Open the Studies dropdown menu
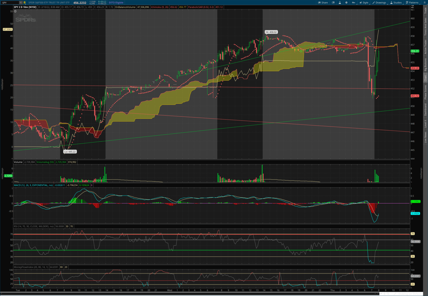 click(x=396, y=2)
